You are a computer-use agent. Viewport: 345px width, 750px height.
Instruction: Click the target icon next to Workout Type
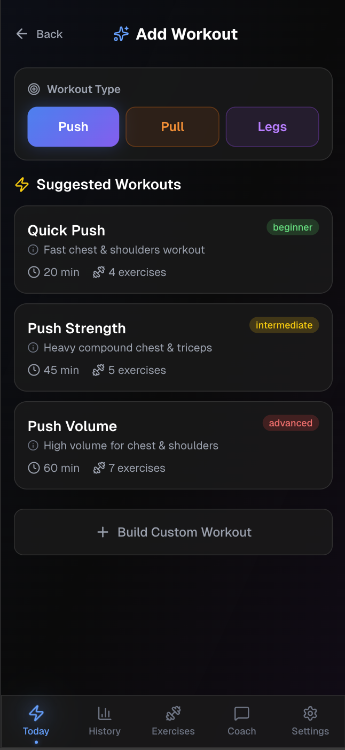[x=34, y=89]
